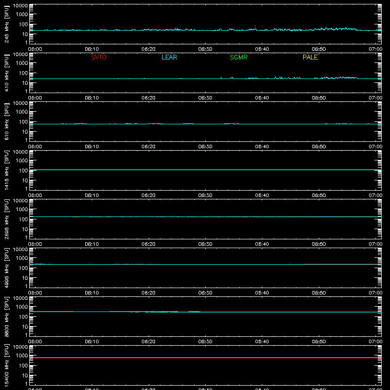This screenshot has width=390, height=390.
Task: Click the small burst near 06:33 on 410 MHz trace
Action: pos(221,78)
